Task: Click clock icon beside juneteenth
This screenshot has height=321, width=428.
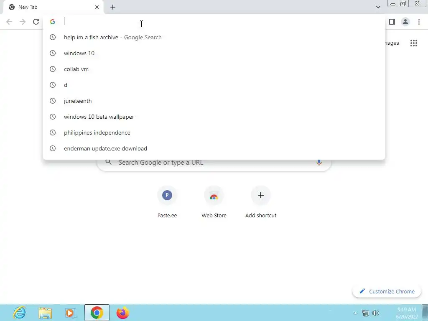Action: pyautogui.click(x=53, y=101)
